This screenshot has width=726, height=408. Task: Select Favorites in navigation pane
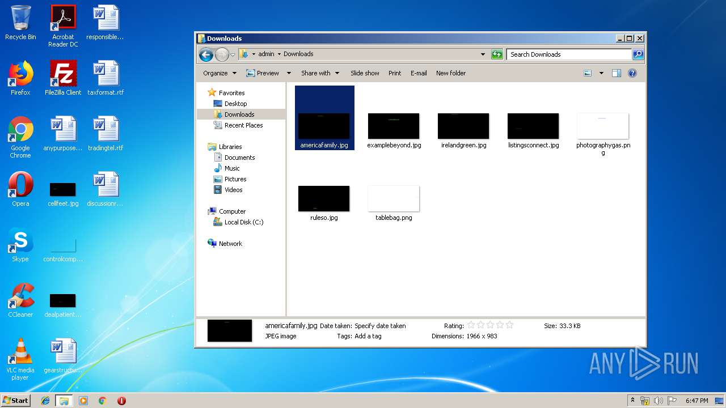point(231,93)
